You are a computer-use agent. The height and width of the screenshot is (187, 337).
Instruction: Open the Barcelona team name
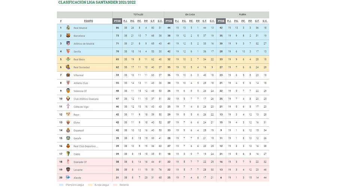(x=79, y=36)
